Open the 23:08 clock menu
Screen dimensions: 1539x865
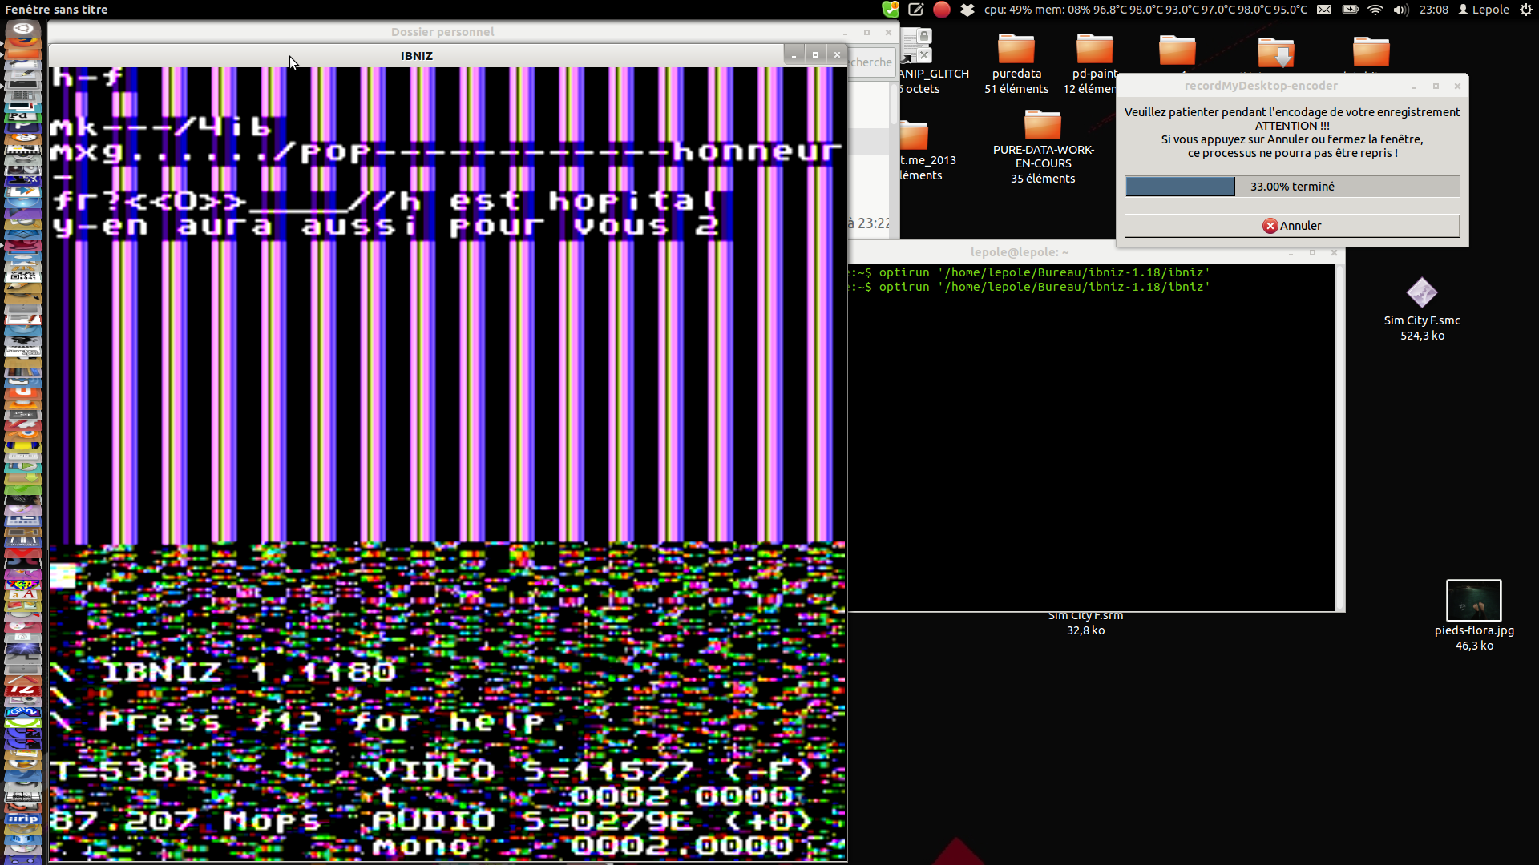1433,10
